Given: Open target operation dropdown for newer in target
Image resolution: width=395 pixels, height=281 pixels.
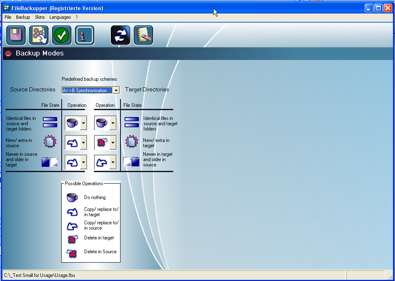Looking at the screenshot, I should click(113, 162).
